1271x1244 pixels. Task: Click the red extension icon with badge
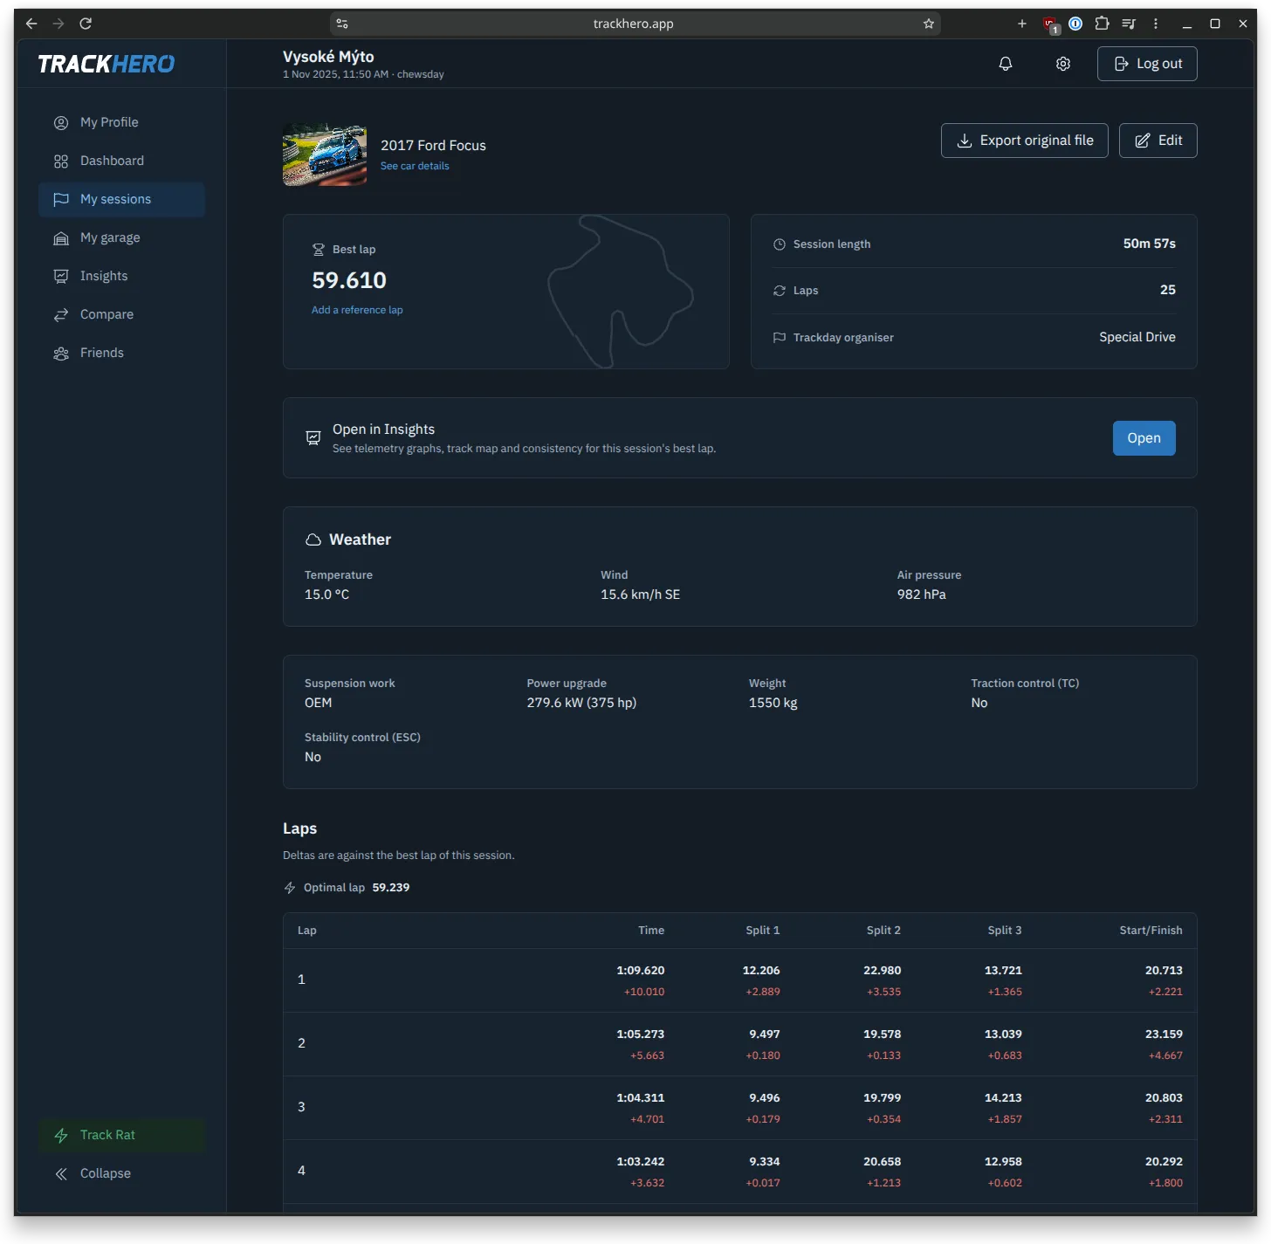click(1051, 24)
